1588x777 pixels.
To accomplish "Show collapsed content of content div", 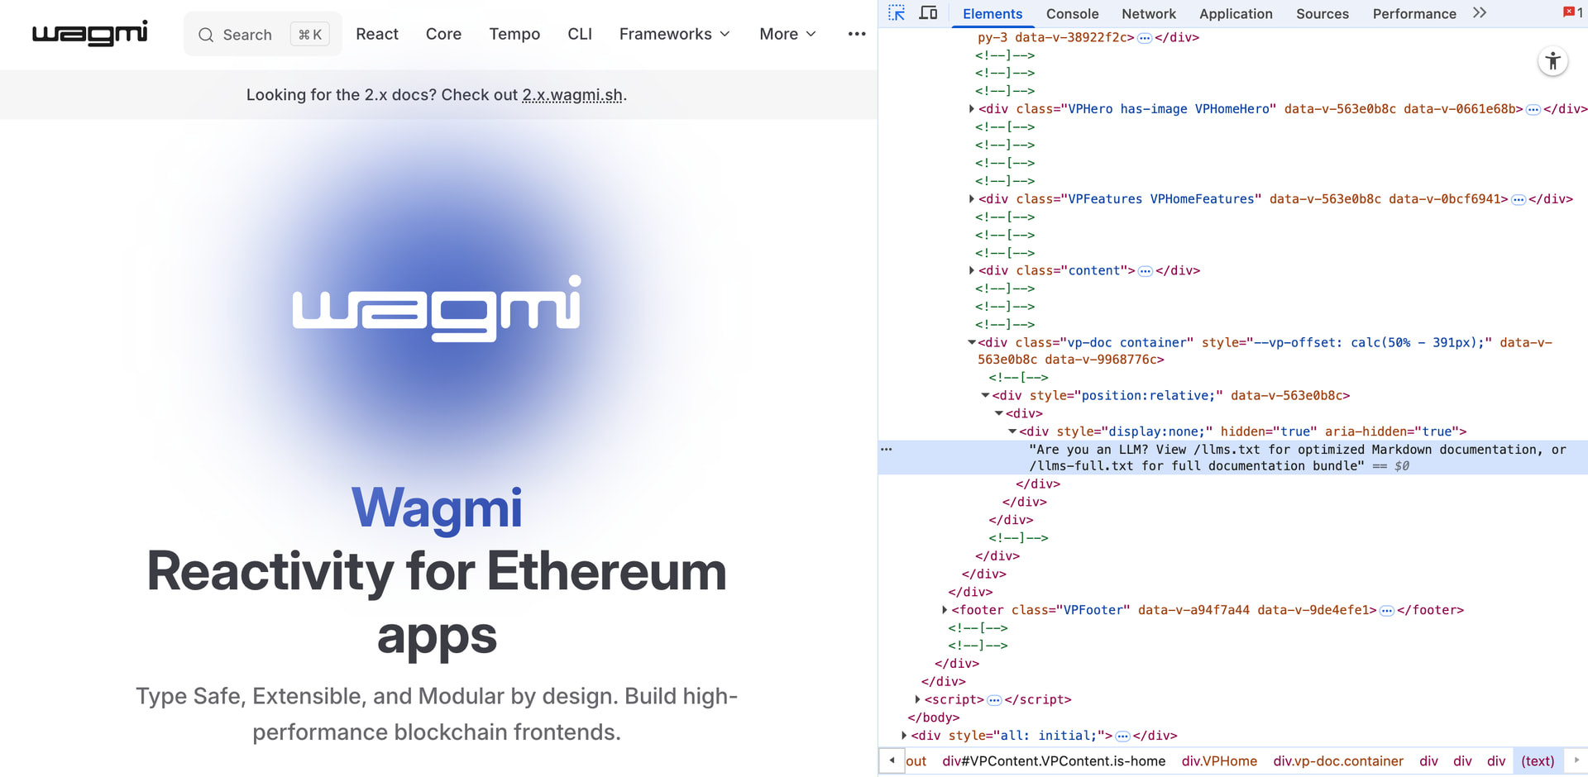I will point(1146,271).
